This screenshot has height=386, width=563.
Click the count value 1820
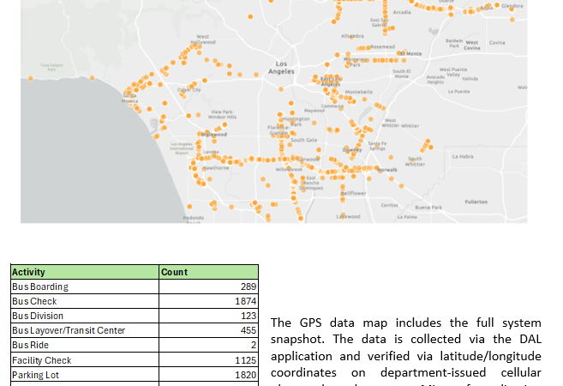pos(245,376)
